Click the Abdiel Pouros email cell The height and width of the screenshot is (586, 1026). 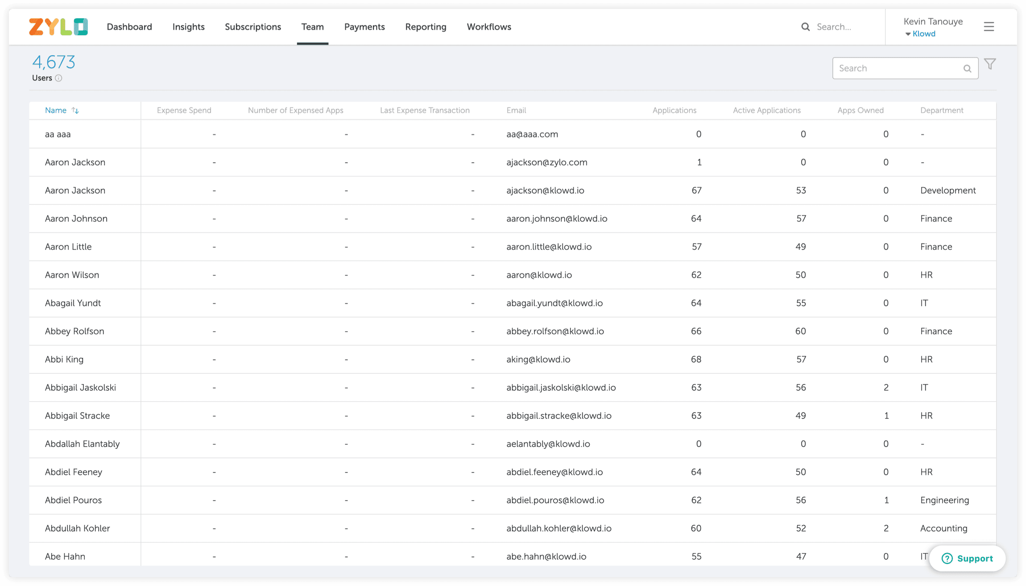click(555, 500)
